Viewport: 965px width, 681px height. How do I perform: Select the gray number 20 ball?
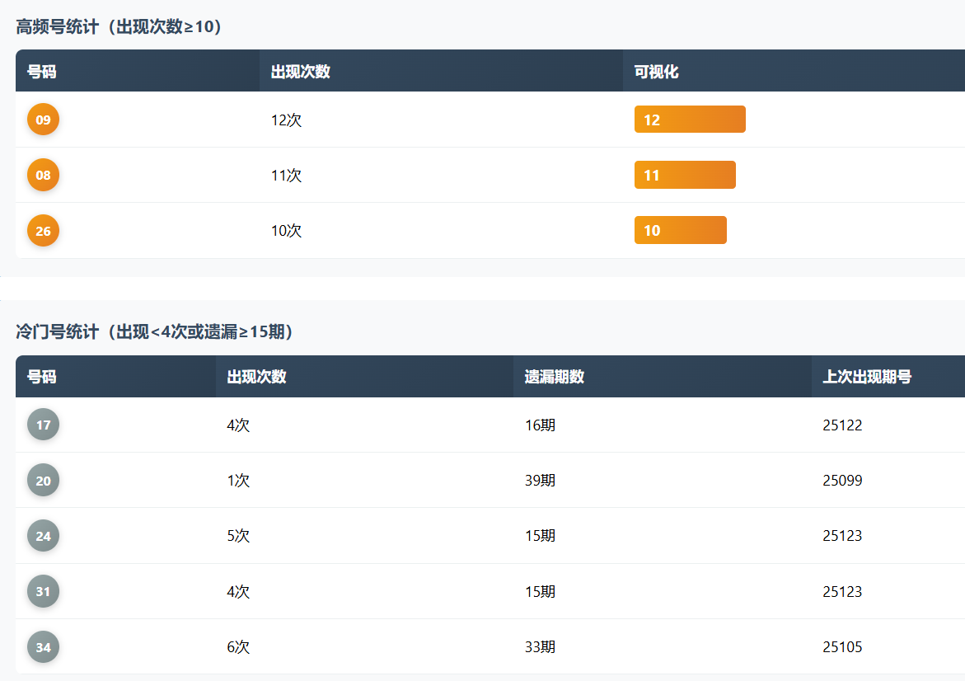click(x=43, y=481)
